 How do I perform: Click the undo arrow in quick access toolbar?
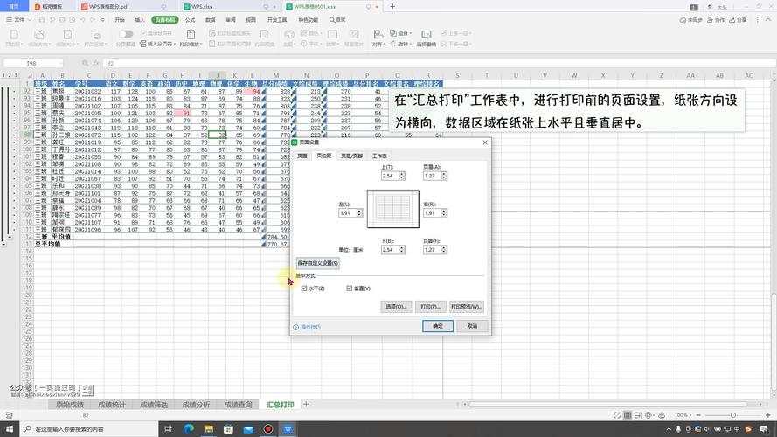(82, 20)
